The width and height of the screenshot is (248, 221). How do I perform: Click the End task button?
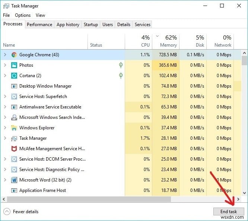[x=229, y=212]
